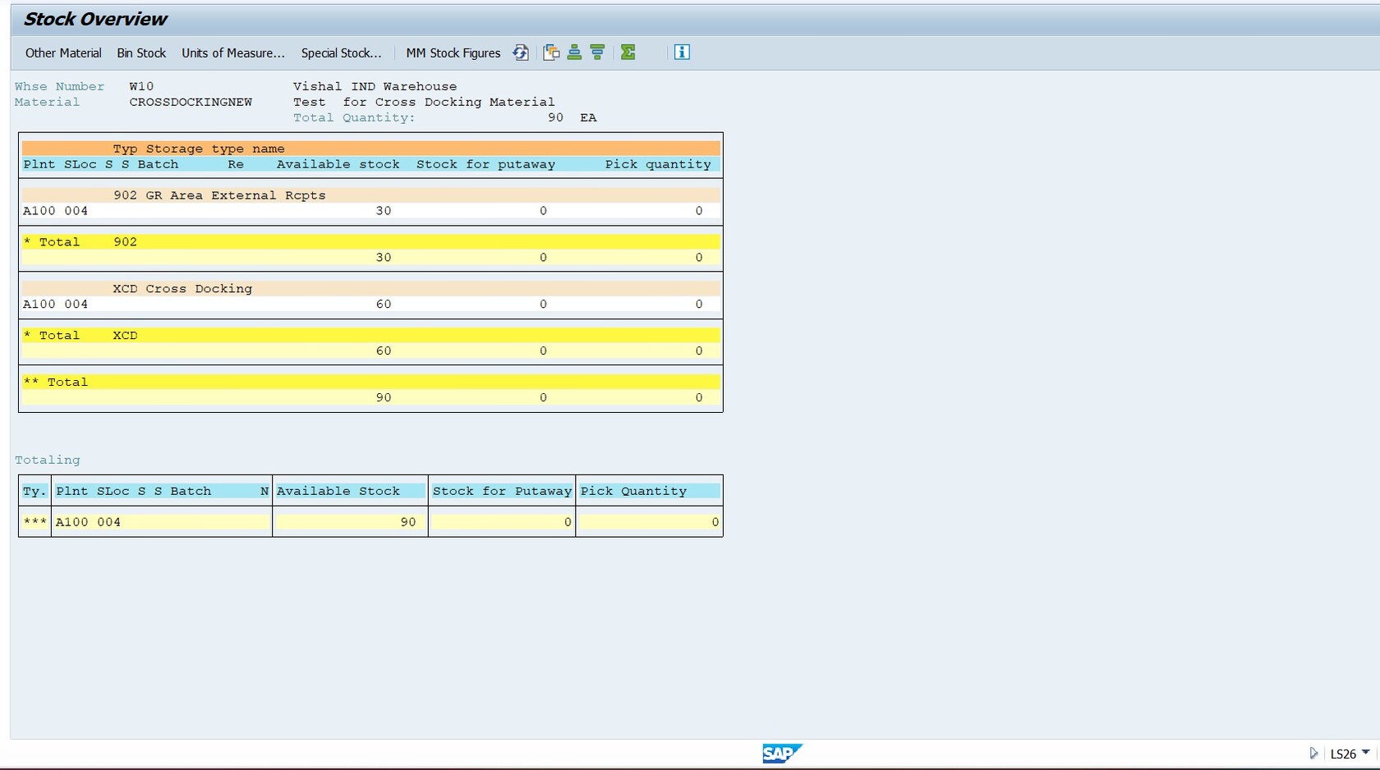
Task: Click the Ty. column header in Totaling table
Action: click(x=34, y=491)
